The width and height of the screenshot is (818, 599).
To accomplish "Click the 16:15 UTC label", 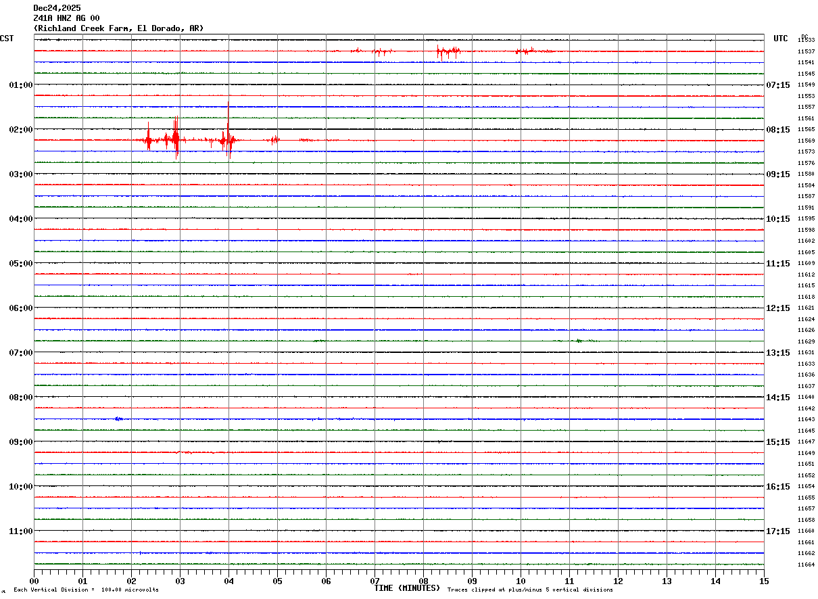I will click(x=777, y=487).
